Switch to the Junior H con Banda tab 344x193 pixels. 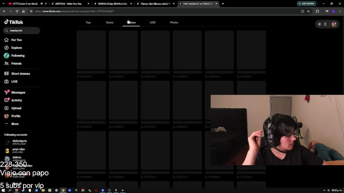pos(26,4)
